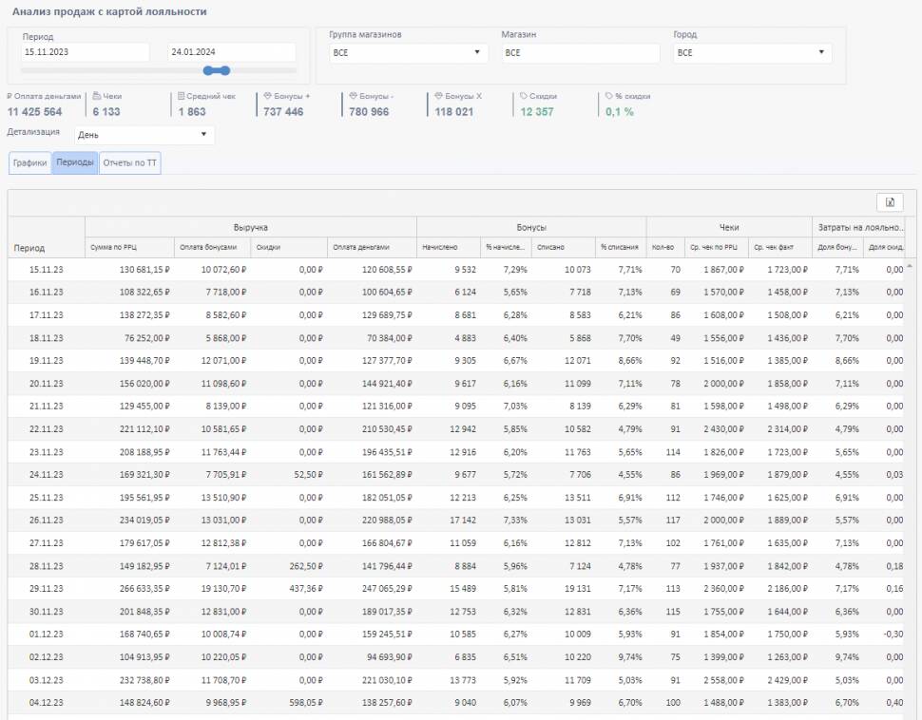Open the Детализация dropdown set to День
The height and width of the screenshot is (720, 922).
pos(144,135)
